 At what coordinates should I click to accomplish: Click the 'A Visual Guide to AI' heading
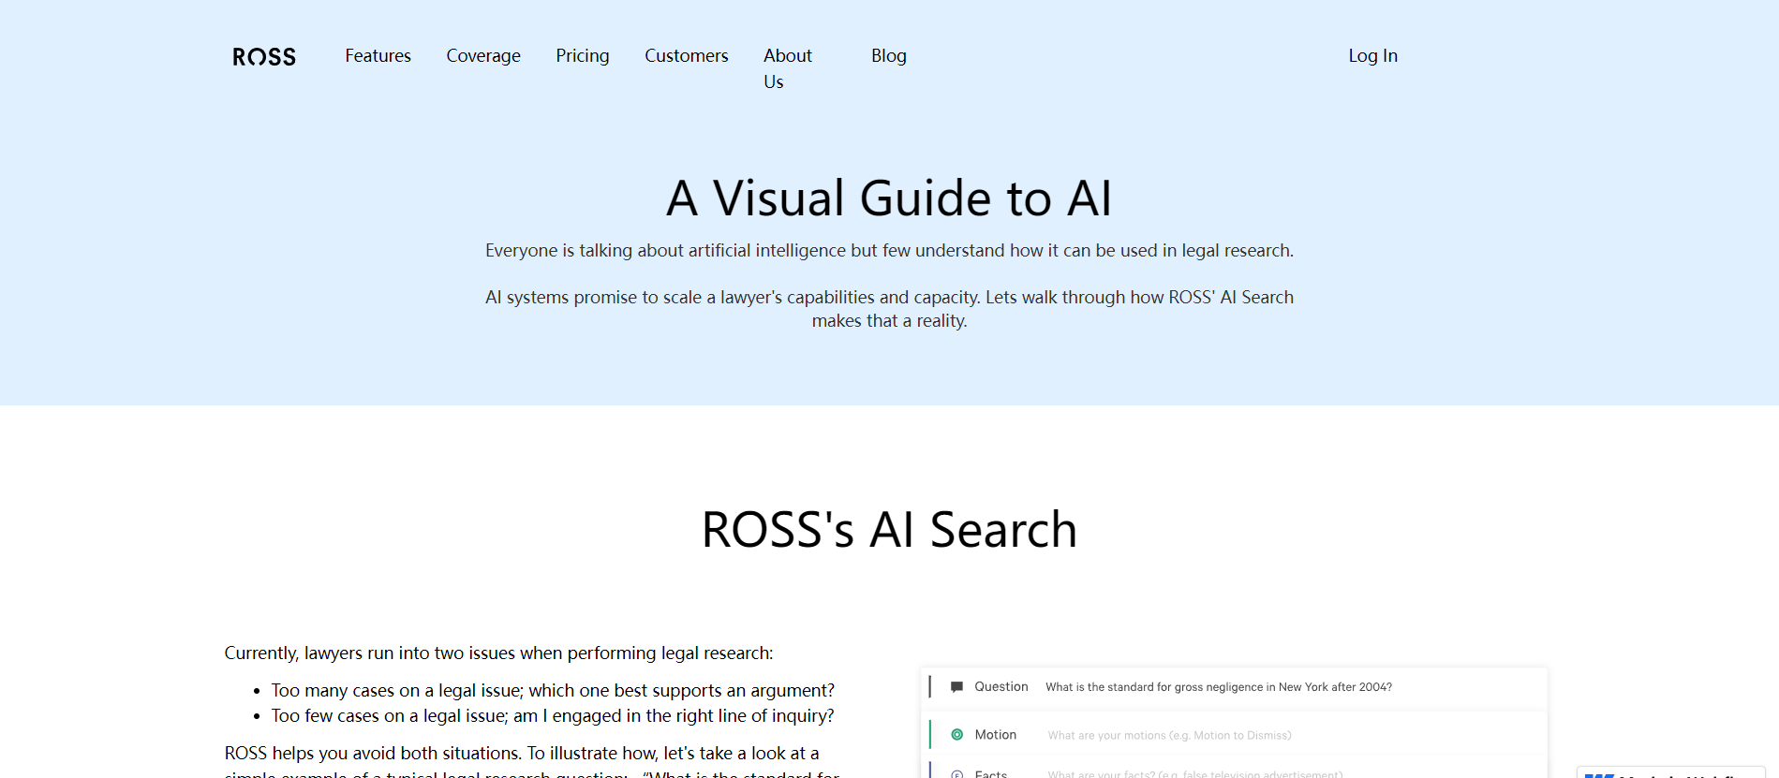pyautogui.click(x=889, y=198)
